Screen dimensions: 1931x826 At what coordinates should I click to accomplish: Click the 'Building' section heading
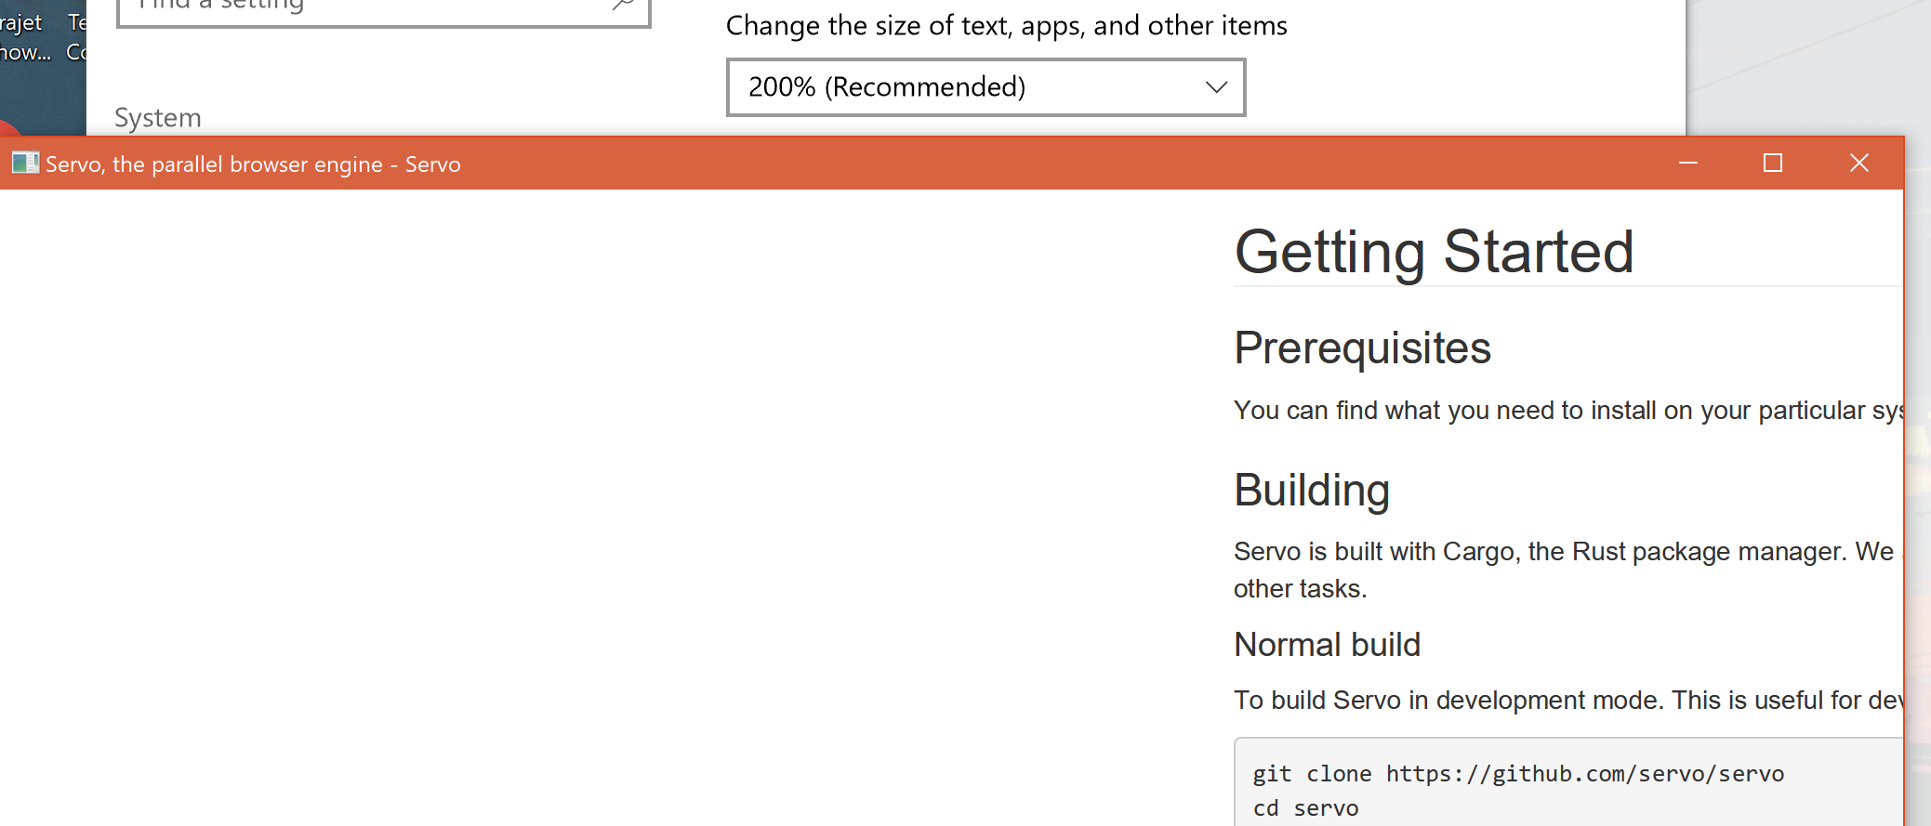click(1311, 491)
